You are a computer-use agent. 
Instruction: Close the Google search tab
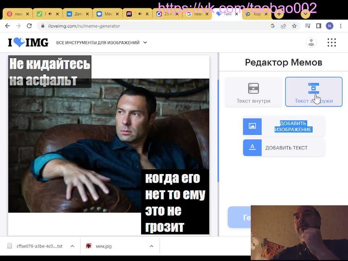tap(207, 14)
